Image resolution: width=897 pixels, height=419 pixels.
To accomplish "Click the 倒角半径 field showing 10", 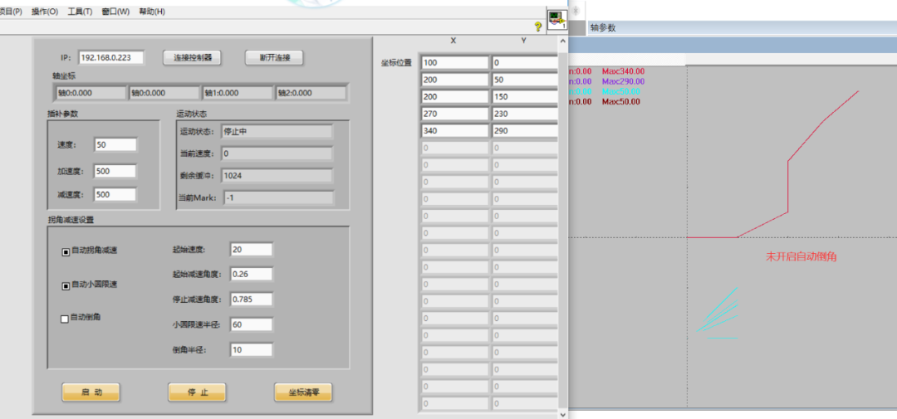I will coord(251,350).
